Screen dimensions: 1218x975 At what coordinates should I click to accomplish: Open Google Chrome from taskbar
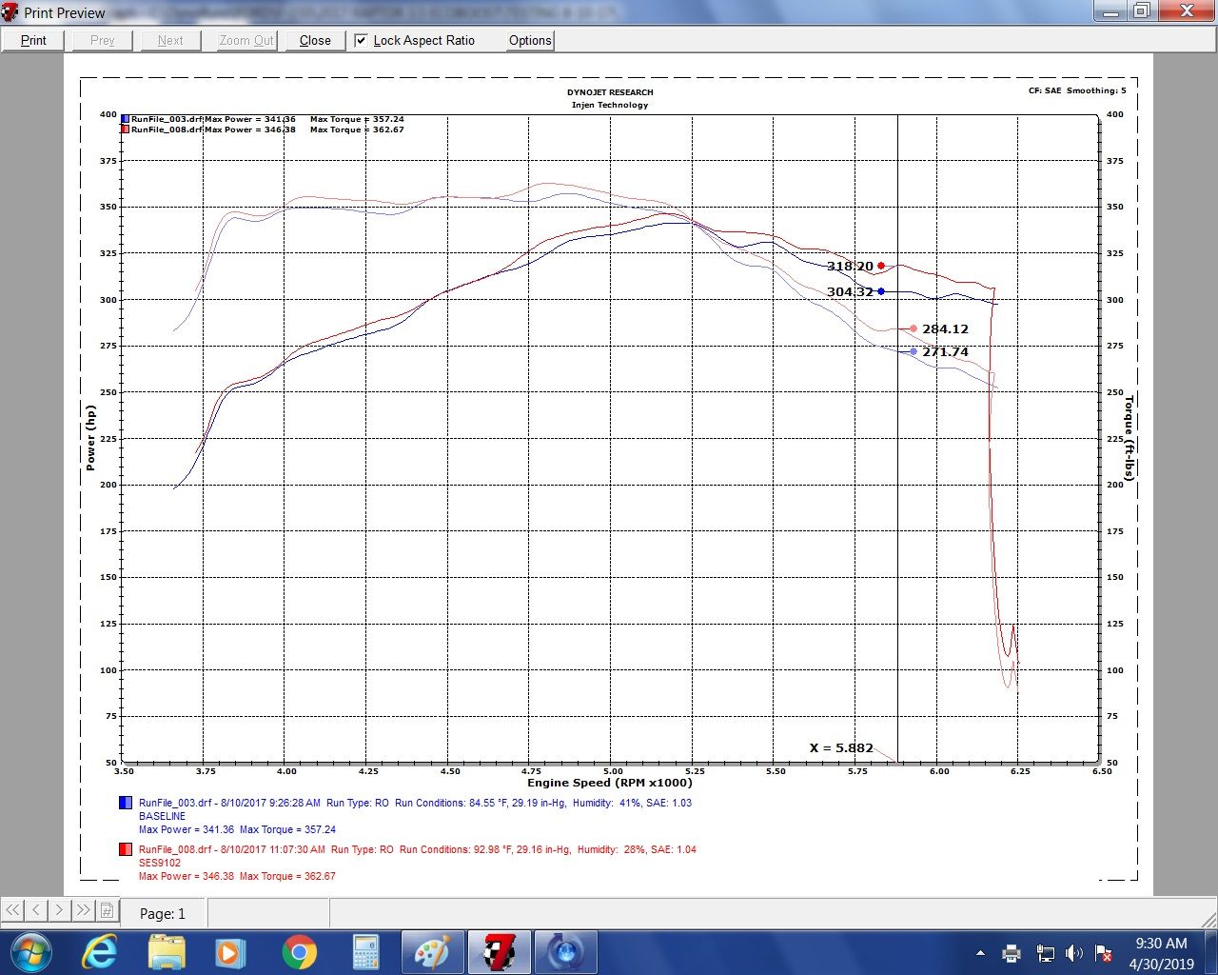pos(299,951)
